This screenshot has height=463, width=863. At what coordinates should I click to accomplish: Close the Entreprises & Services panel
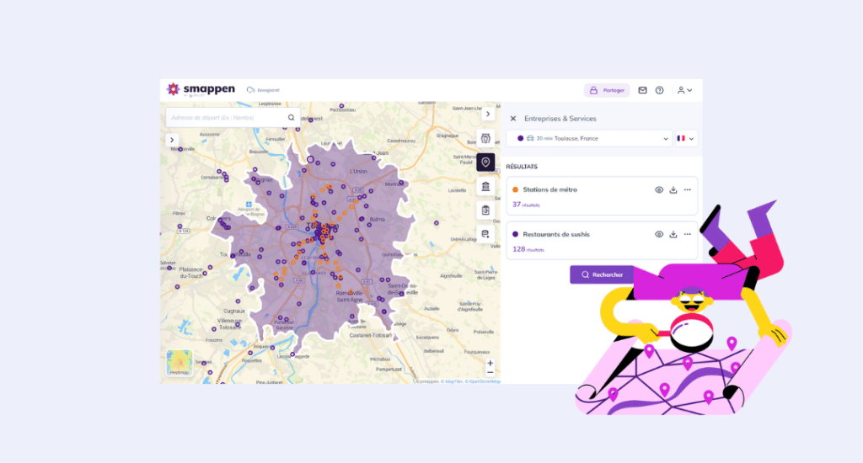click(513, 118)
